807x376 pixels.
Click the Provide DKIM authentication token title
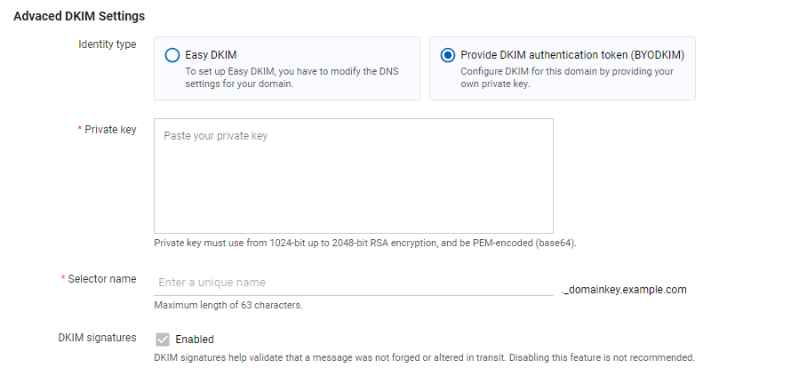tap(572, 55)
